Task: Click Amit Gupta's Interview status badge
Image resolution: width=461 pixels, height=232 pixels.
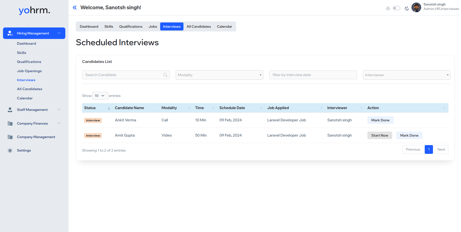Action: coord(93,136)
